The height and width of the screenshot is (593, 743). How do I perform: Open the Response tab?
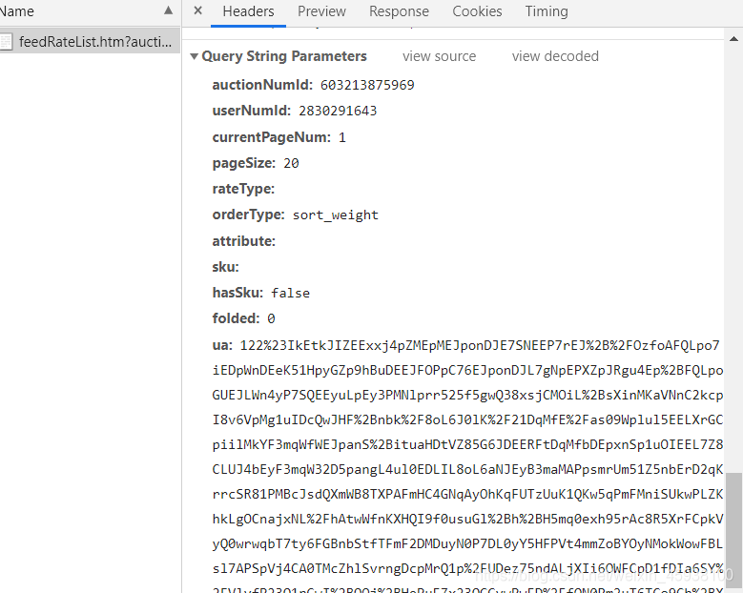pos(399,11)
